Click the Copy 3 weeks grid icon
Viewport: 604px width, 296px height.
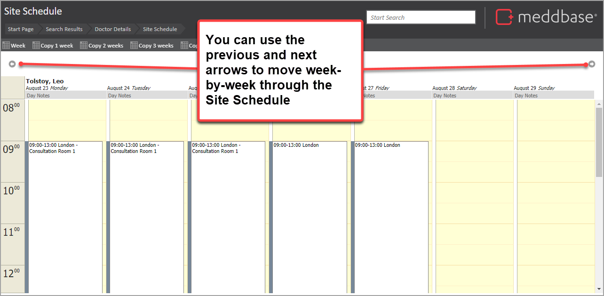pos(134,46)
